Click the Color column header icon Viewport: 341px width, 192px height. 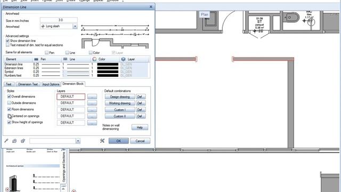(94, 59)
